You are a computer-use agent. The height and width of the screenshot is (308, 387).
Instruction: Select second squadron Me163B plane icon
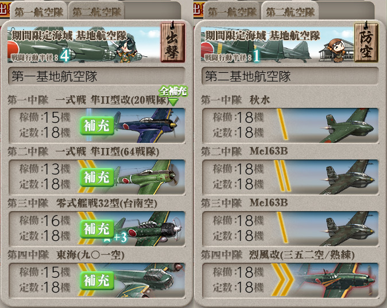[x=347, y=177]
